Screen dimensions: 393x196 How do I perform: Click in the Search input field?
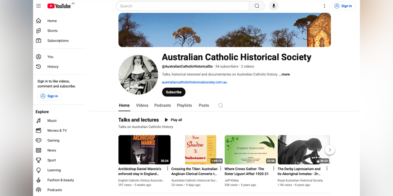pyautogui.click(x=183, y=6)
